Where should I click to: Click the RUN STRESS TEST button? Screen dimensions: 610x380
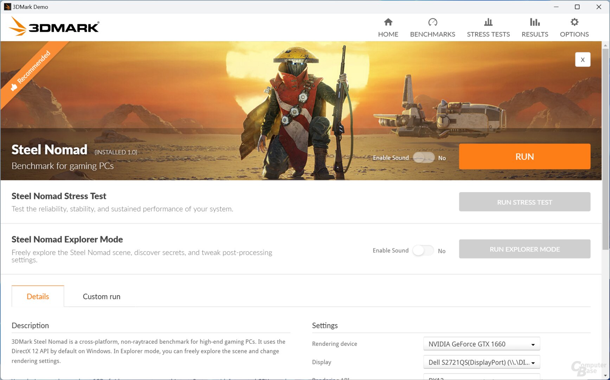point(525,202)
